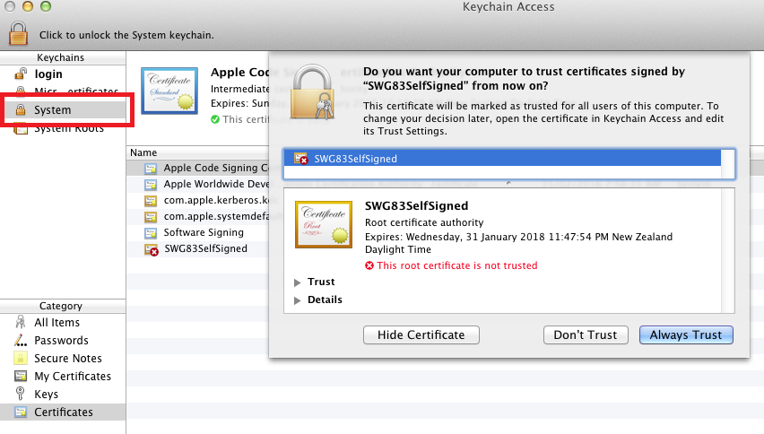Viewport: 764px width, 434px height.
Task: Select the System keychain in sidebar
Action: coord(52,110)
